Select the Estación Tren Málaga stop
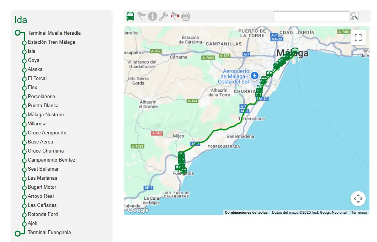377x242 pixels. [x=51, y=42]
